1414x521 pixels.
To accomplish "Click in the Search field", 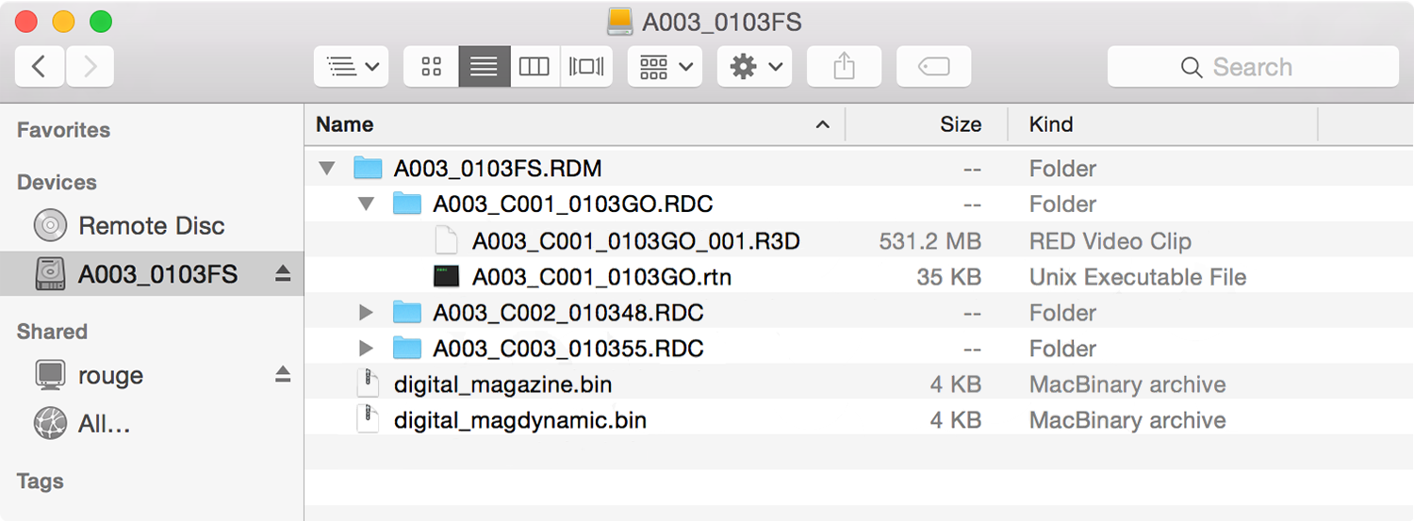I will (1252, 67).
